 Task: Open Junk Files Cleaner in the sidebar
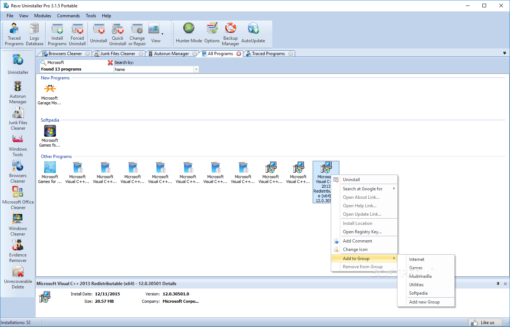18,119
